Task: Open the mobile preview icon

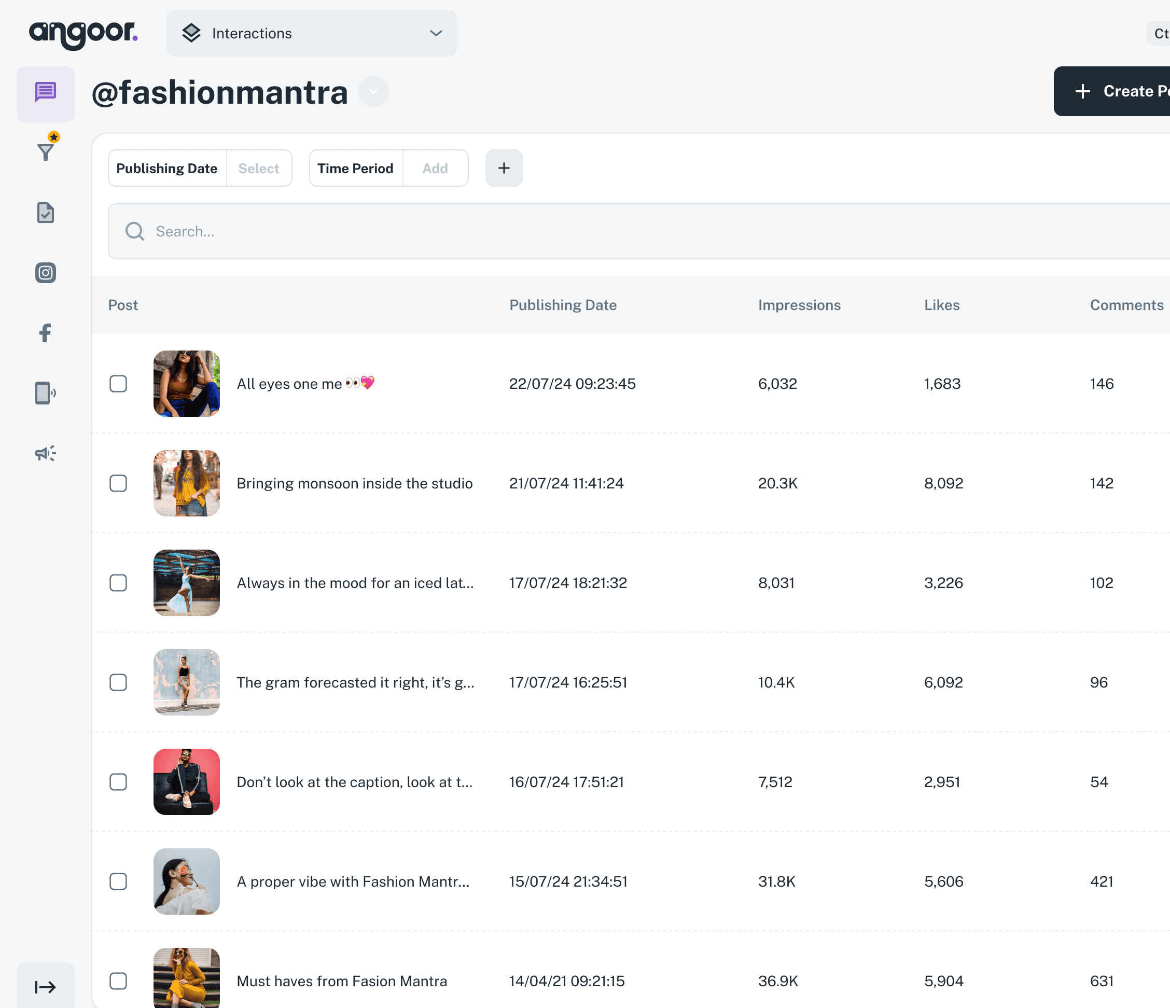Action: click(x=45, y=393)
